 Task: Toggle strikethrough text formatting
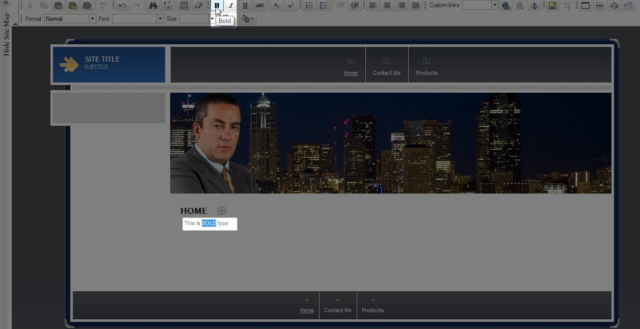coord(260,6)
